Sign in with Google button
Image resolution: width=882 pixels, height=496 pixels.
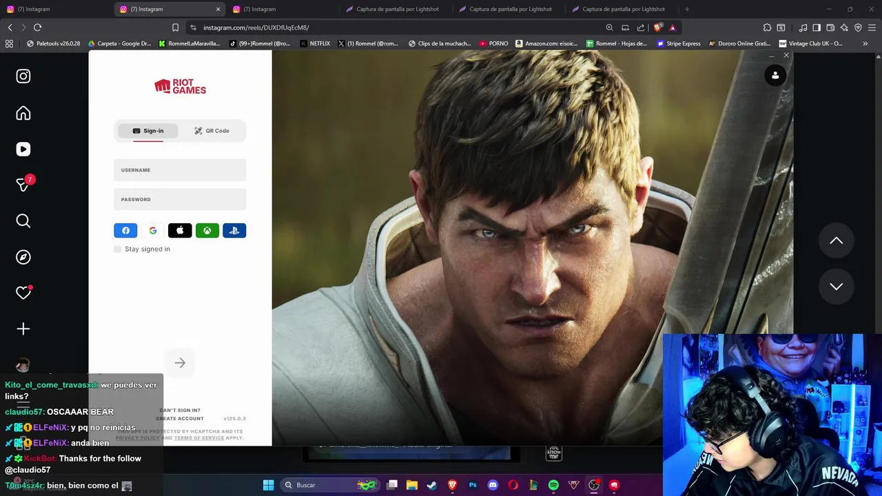(153, 231)
